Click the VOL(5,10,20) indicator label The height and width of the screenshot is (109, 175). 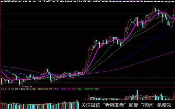[x=8, y=89]
